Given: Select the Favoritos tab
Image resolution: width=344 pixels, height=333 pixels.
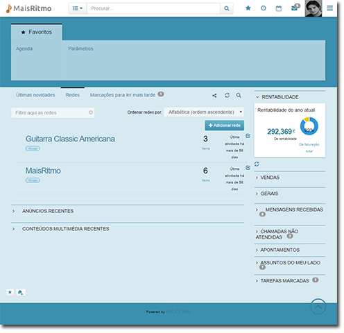Looking at the screenshot, I should [x=37, y=32].
